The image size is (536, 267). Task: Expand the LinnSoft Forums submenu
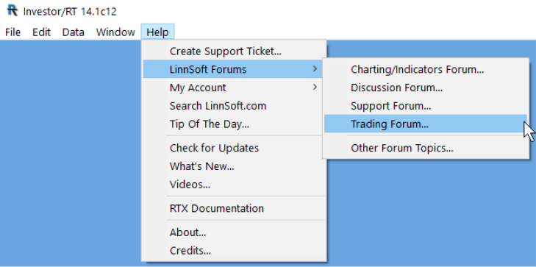coord(234,69)
